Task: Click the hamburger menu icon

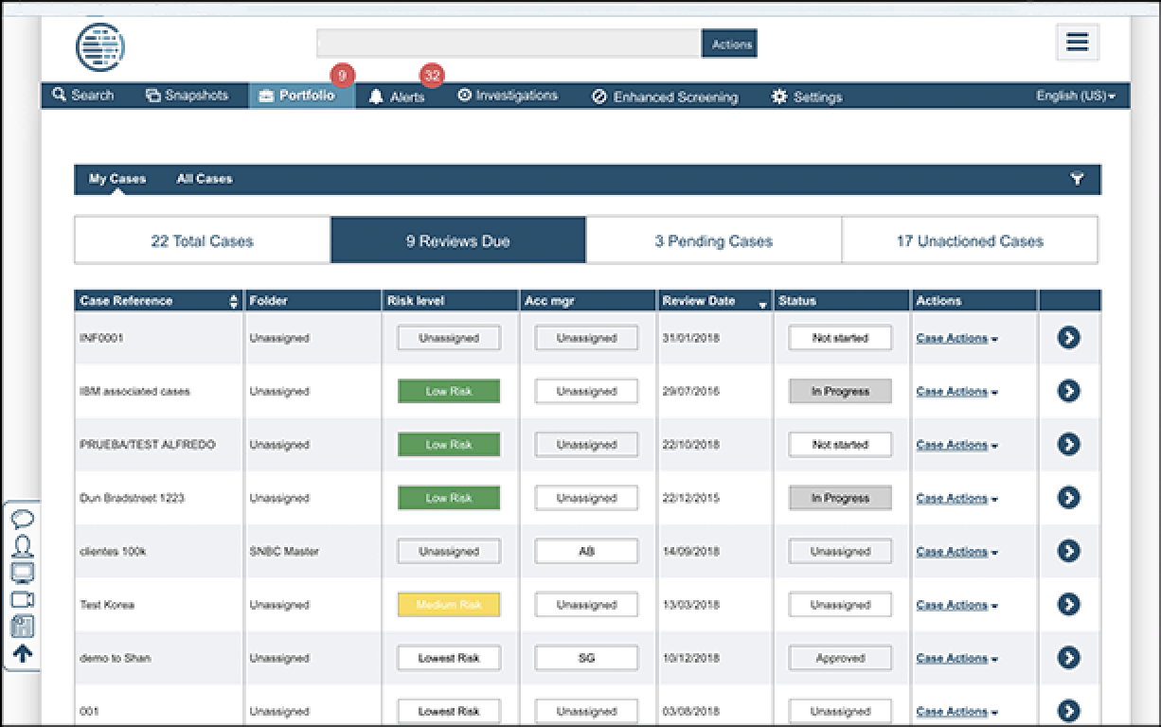Action: pos(1077,43)
